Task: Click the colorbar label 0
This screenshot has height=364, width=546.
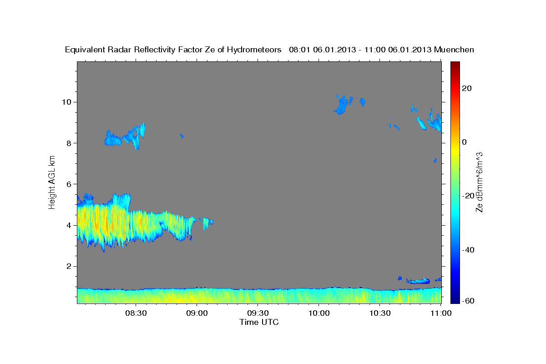Action: pos(465,142)
